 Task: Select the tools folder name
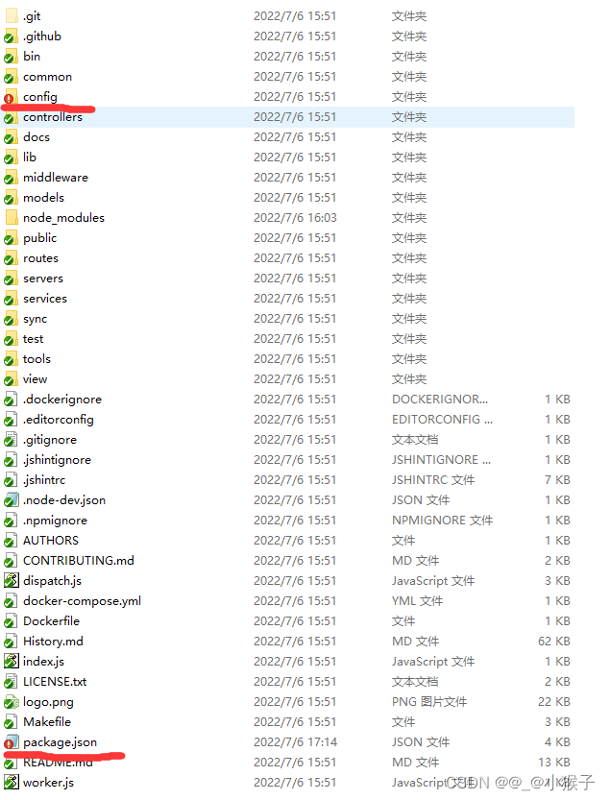click(37, 359)
